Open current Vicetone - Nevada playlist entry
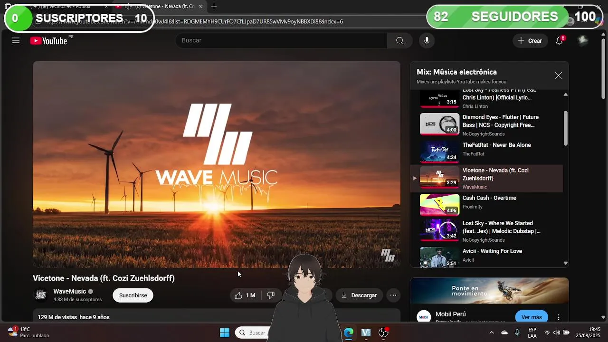The width and height of the screenshot is (608, 342). click(x=487, y=178)
